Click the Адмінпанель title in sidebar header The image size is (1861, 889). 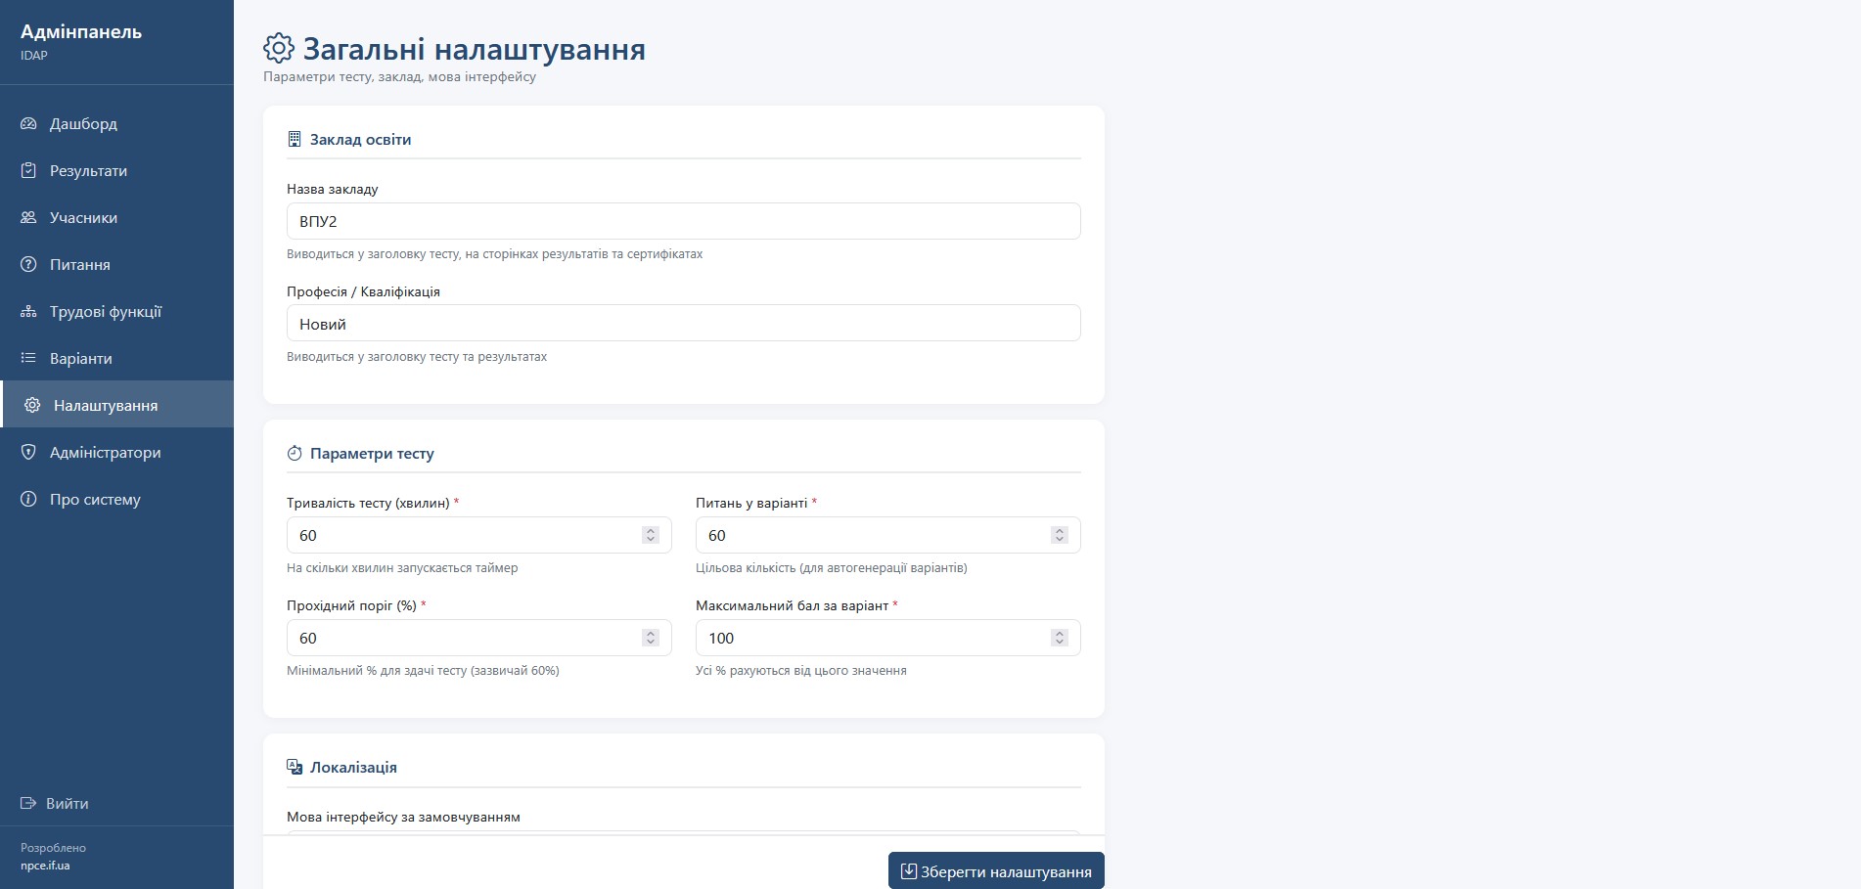tap(81, 32)
